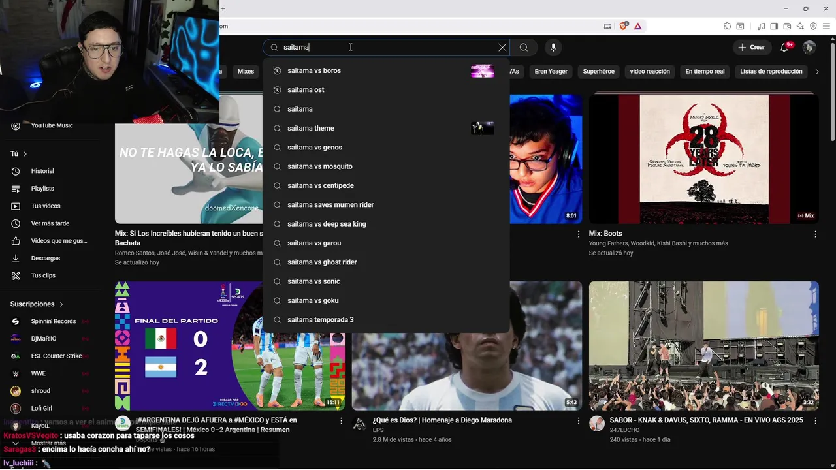Select saitama vs goku suggestion
The height and width of the screenshot is (470, 836).
pos(386,300)
